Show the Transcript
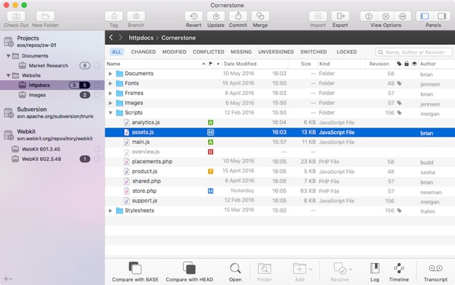This screenshot has height=285, width=455. (436, 268)
